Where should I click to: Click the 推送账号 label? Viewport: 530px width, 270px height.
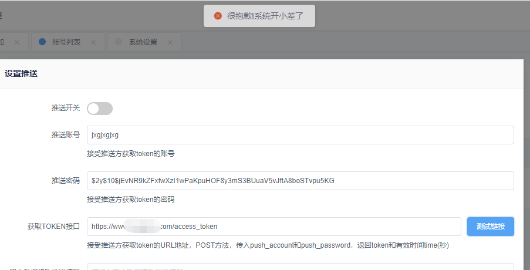66,135
